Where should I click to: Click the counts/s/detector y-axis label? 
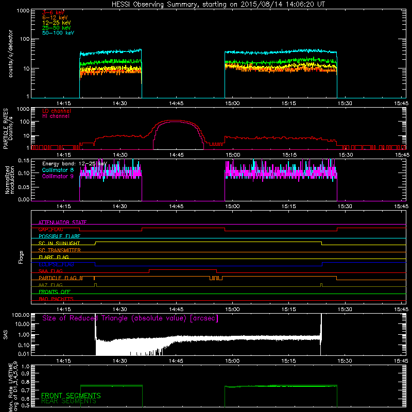click(x=10, y=54)
